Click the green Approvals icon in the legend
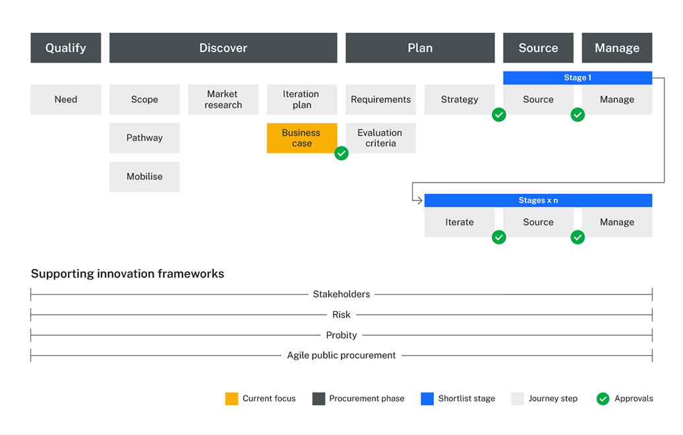683x435 pixels. point(603,398)
